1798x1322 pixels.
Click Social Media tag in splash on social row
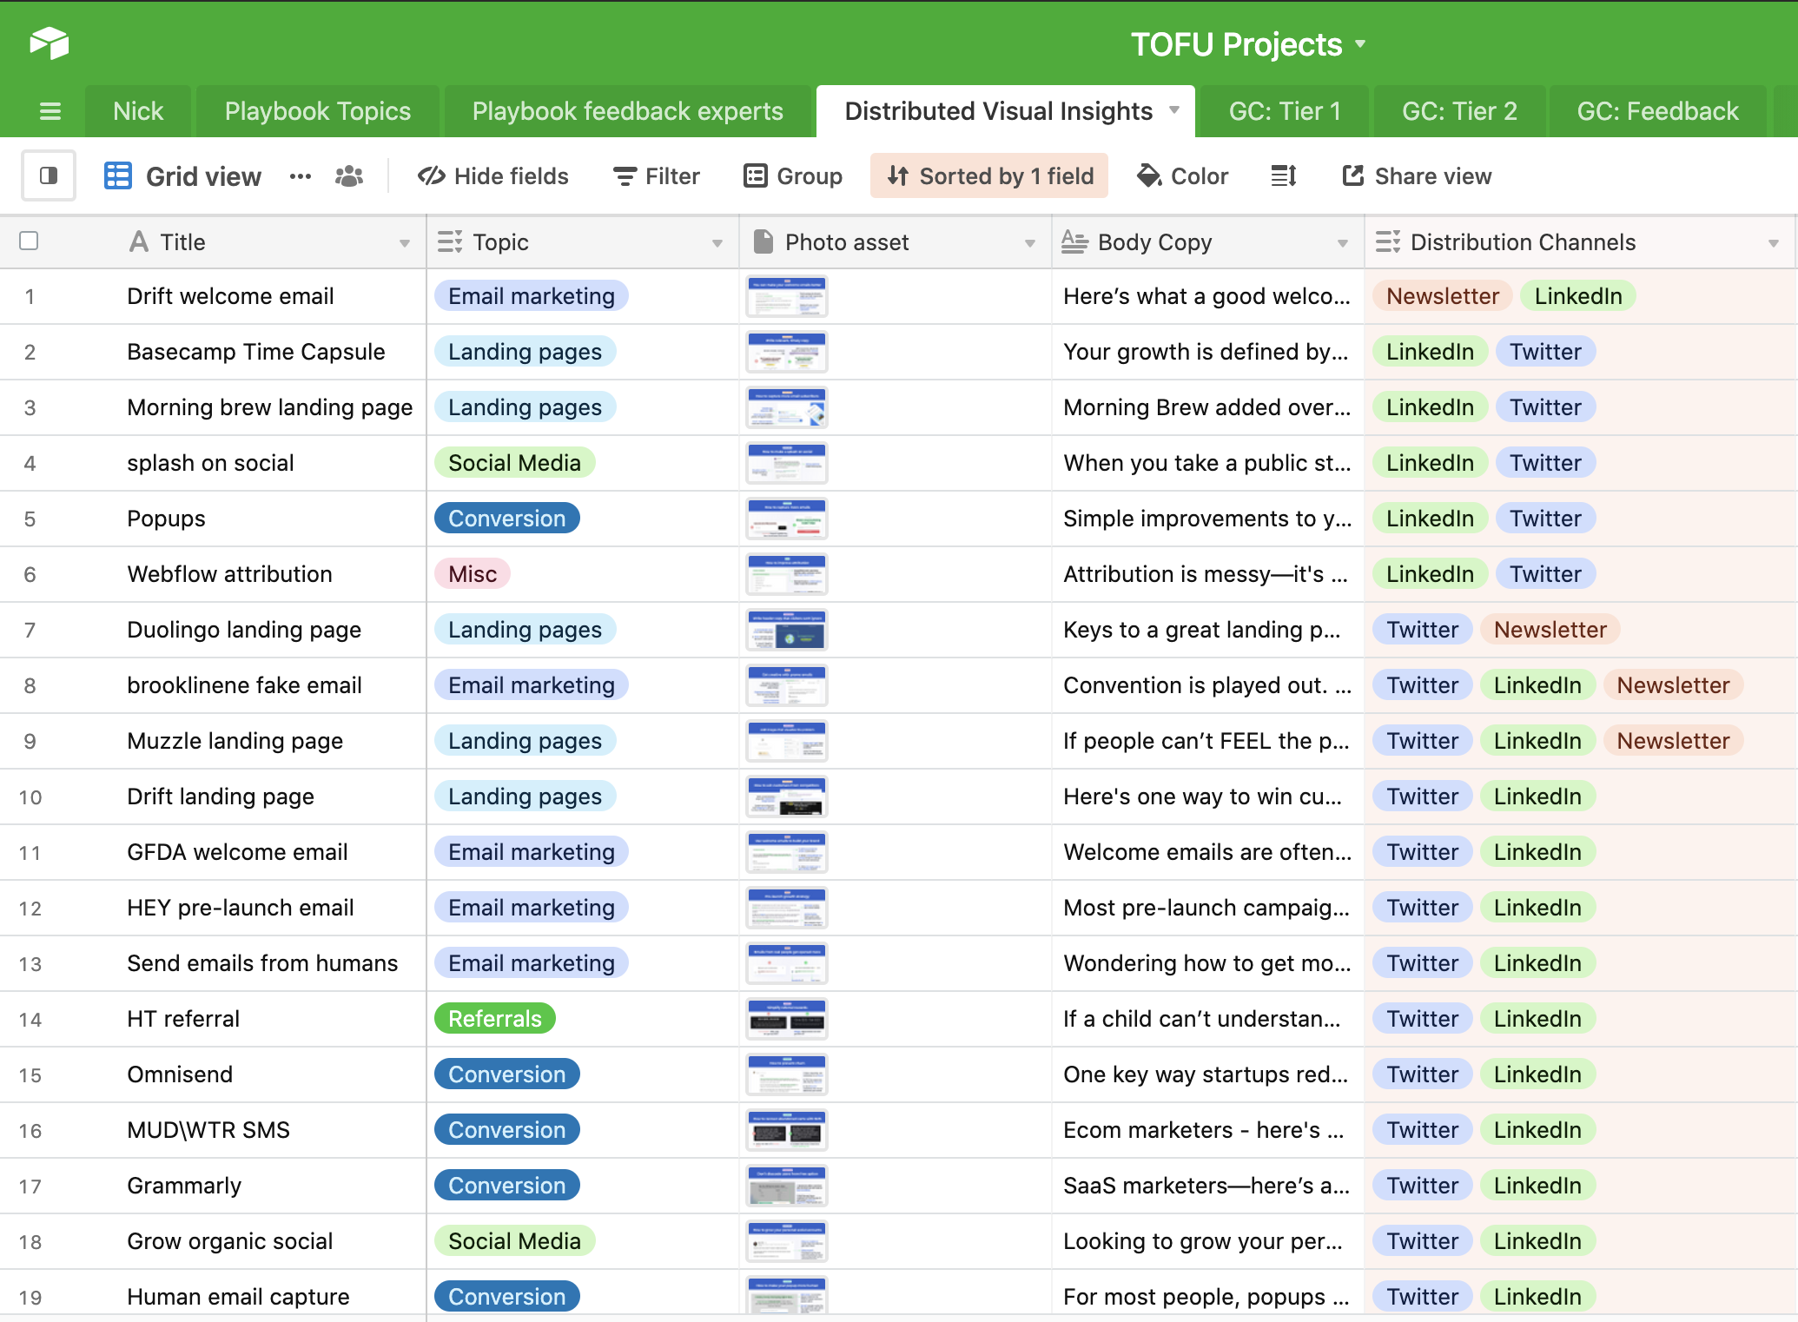tap(515, 463)
